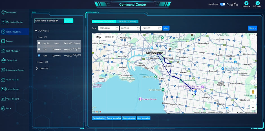Click the IKEA shopping pin on map
Screen dimensions: 265x131
tap(227, 108)
